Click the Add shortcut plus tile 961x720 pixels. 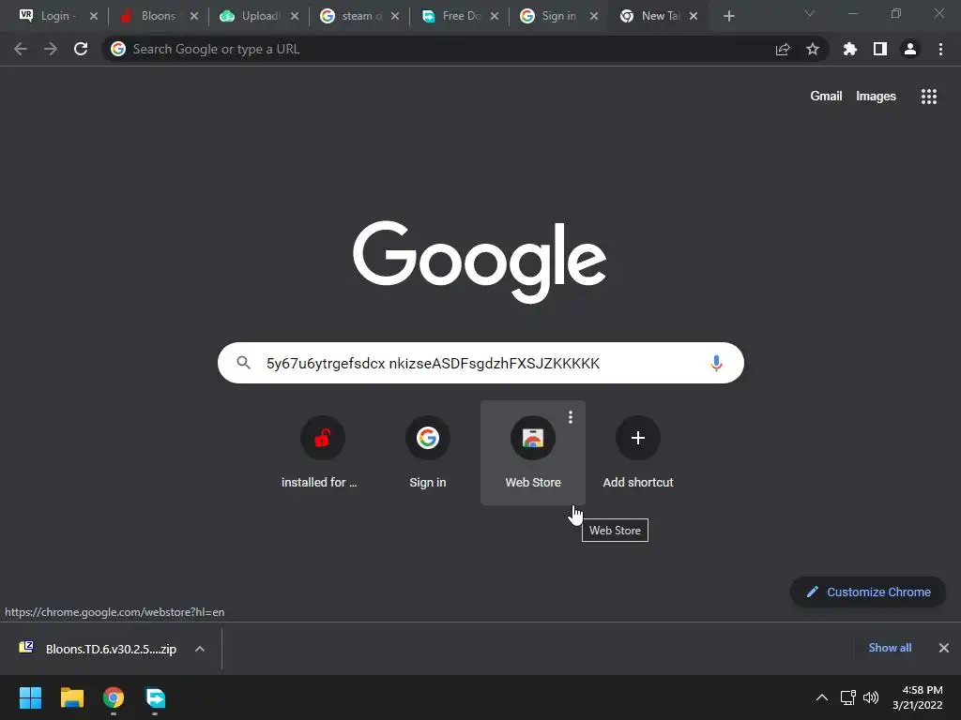click(x=638, y=453)
